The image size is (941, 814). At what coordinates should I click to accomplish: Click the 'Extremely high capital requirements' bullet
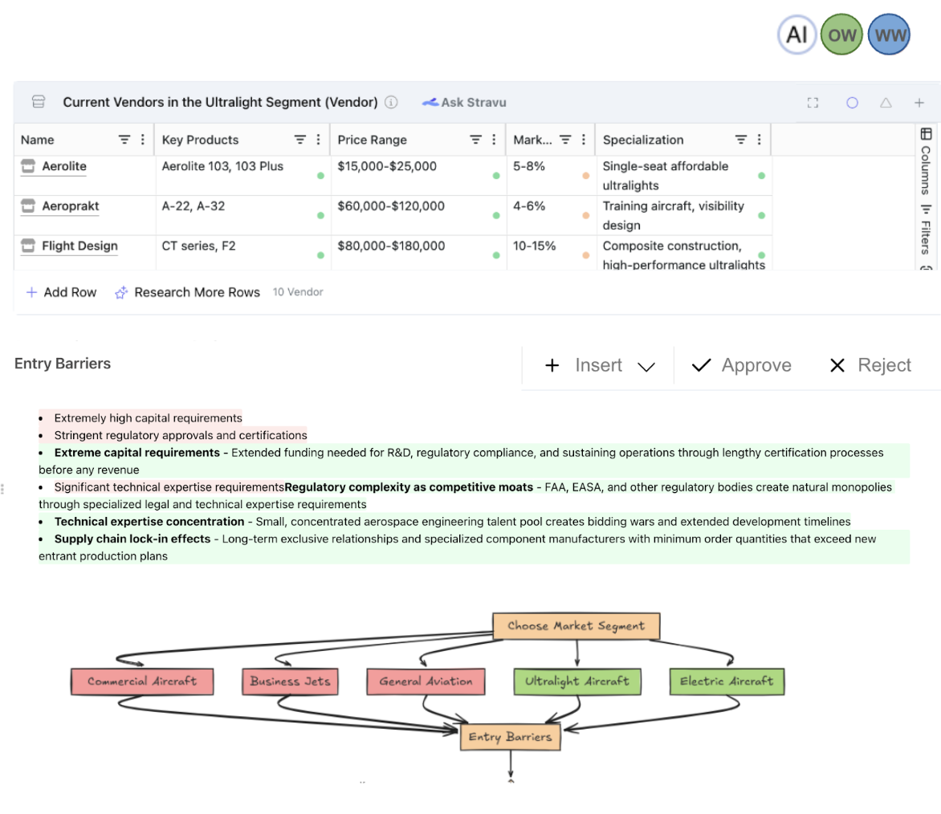point(149,418)
